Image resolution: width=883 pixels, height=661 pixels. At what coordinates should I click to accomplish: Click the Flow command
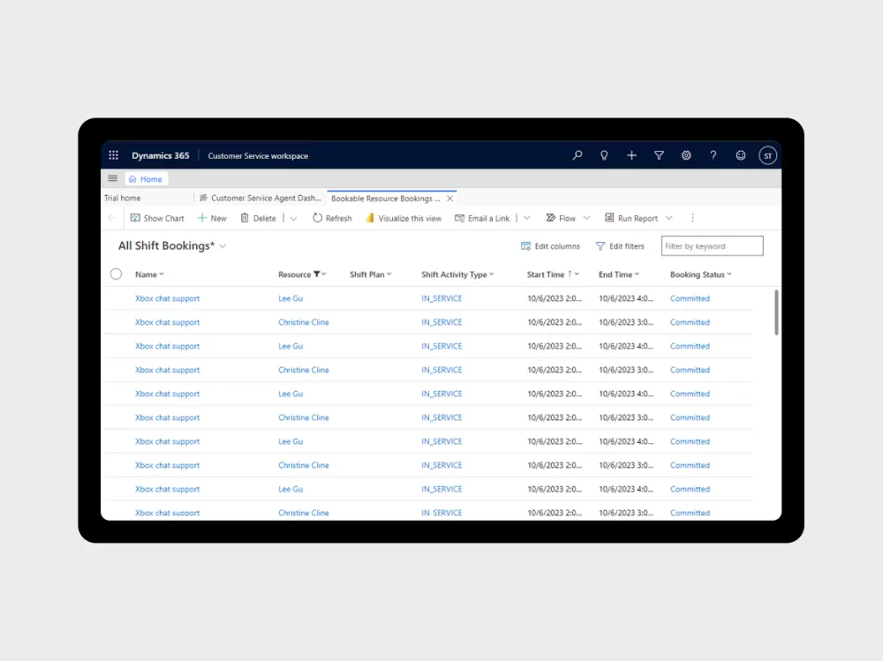pos(561,218)
